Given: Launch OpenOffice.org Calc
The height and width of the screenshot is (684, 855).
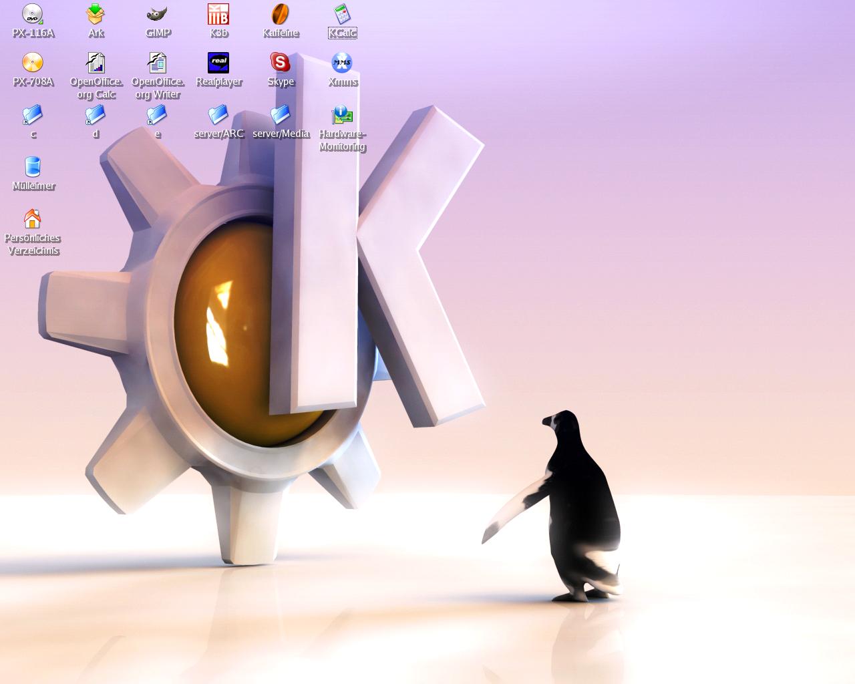Looking at the screenshot, I should click(96, 63).
